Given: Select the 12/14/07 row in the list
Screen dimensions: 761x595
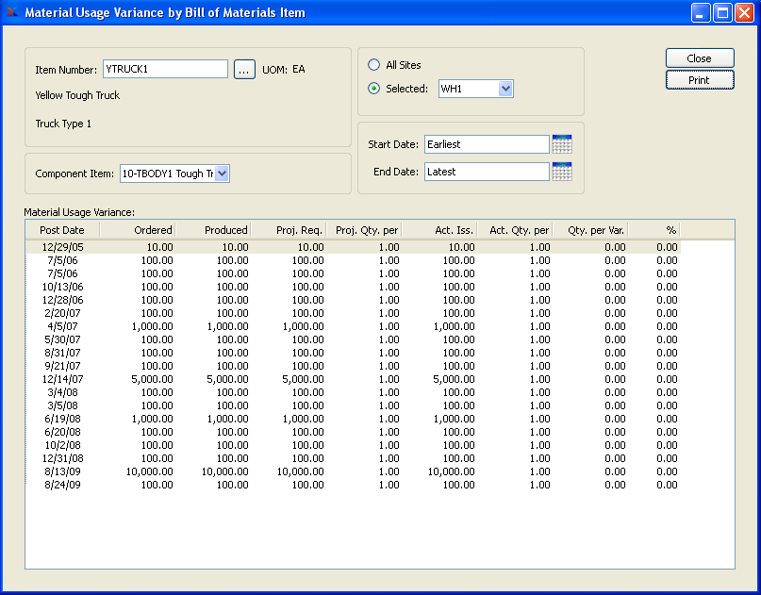Looking at the screenshot, I should 62,379.
